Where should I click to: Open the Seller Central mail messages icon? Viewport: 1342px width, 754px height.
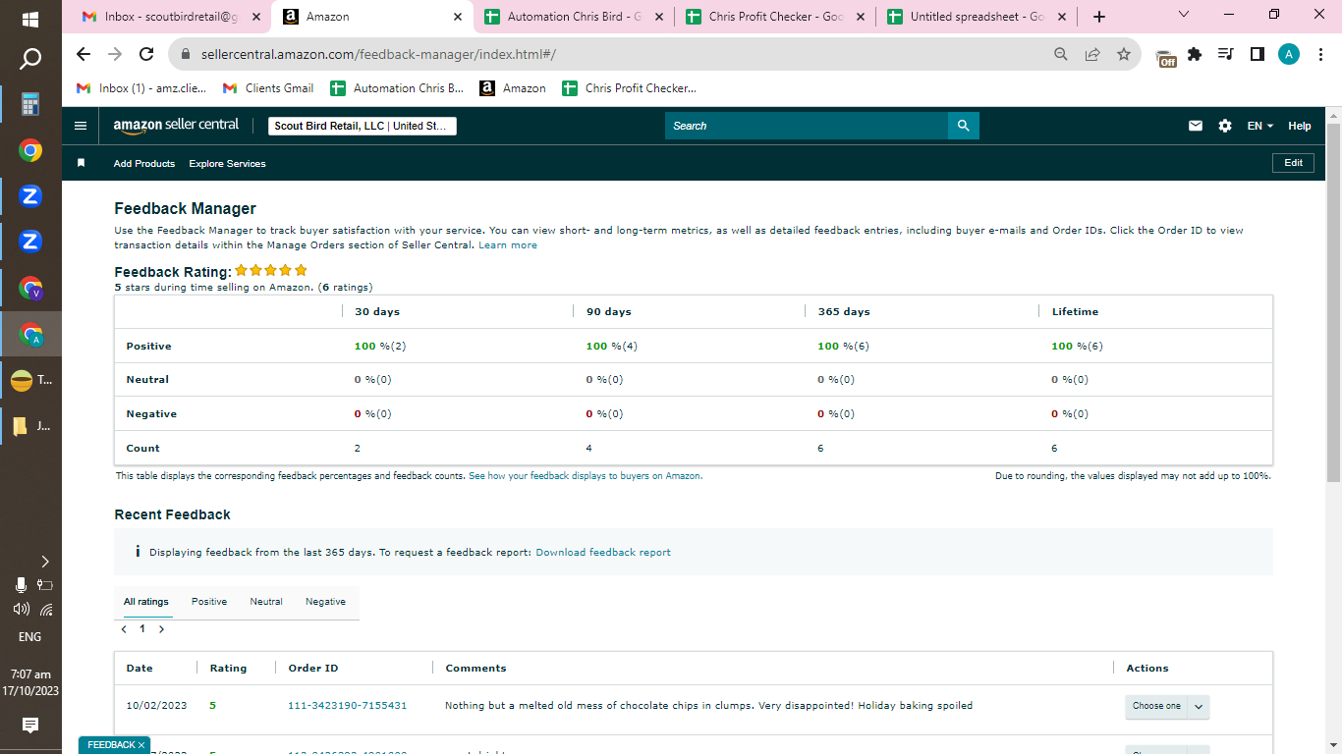tap(1196, 126)
